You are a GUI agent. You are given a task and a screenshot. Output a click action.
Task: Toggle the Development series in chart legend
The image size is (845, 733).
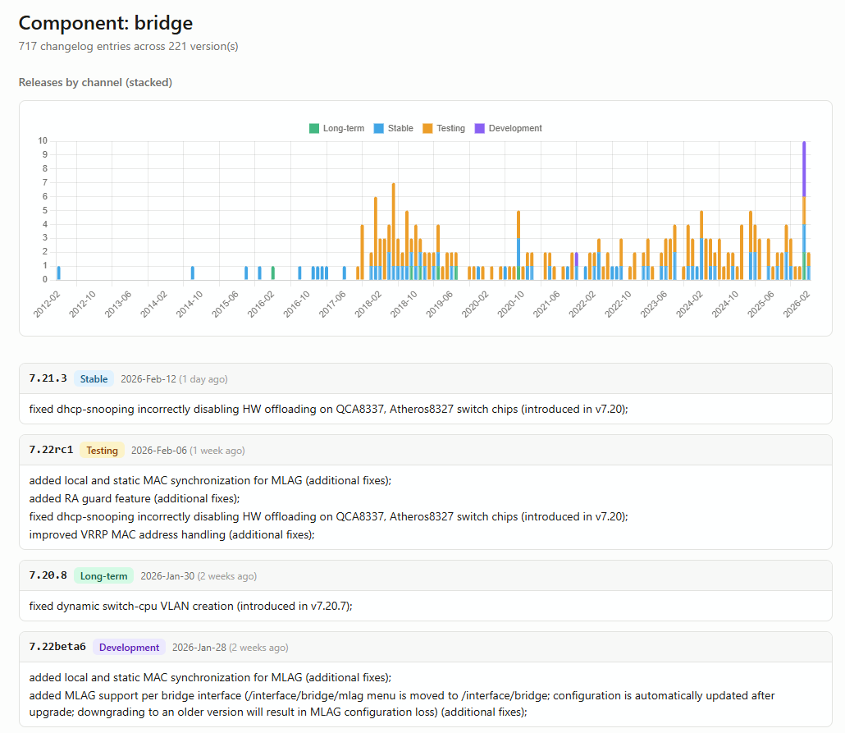click(x=508, y=128)
